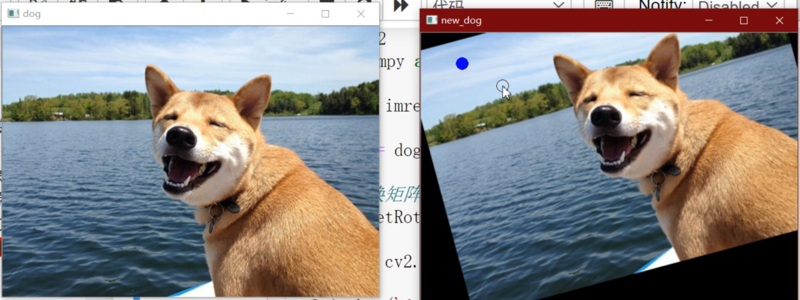Image resolution: width=800 pixels, height=300 pixels.
Task: Place cursor on the cv2. code line
Action: click(x=401, y=262)
